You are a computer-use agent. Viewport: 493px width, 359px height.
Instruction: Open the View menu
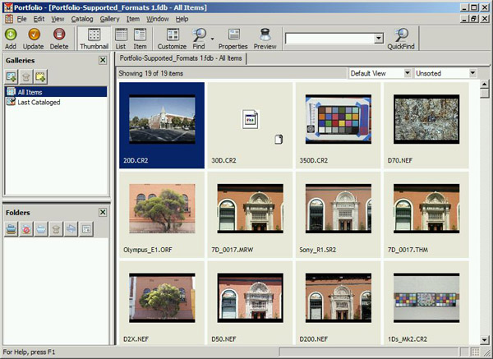[58, 19]
